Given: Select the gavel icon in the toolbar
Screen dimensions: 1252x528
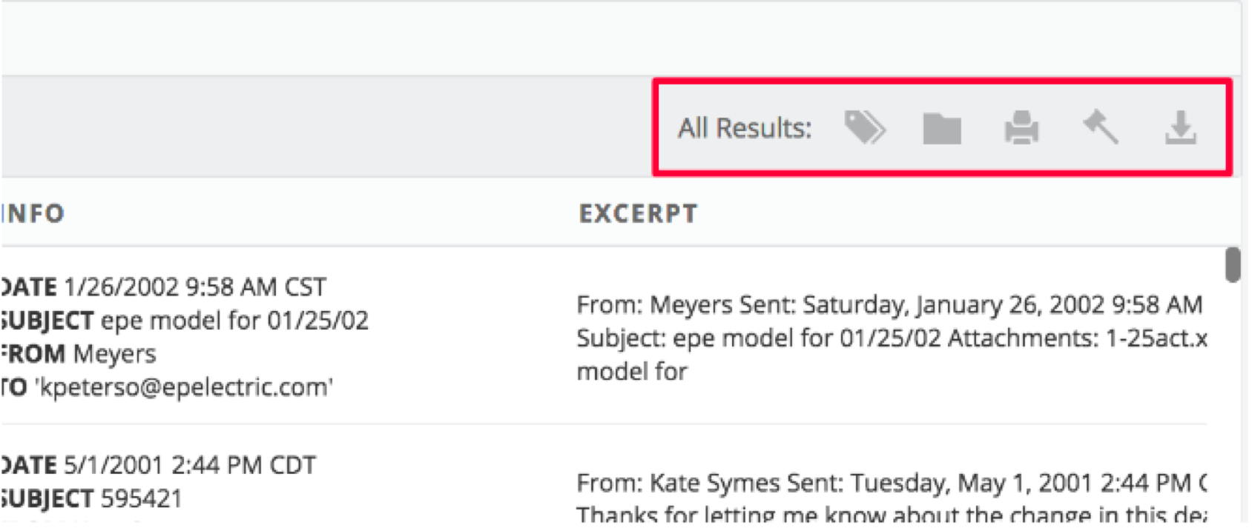Looking at the screenshot, I should click(1101, 127).
